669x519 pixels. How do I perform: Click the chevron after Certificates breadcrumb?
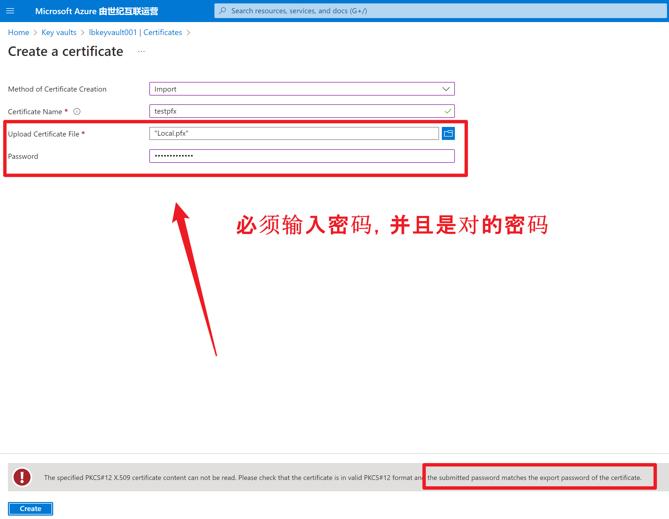(x=188, y=33)
